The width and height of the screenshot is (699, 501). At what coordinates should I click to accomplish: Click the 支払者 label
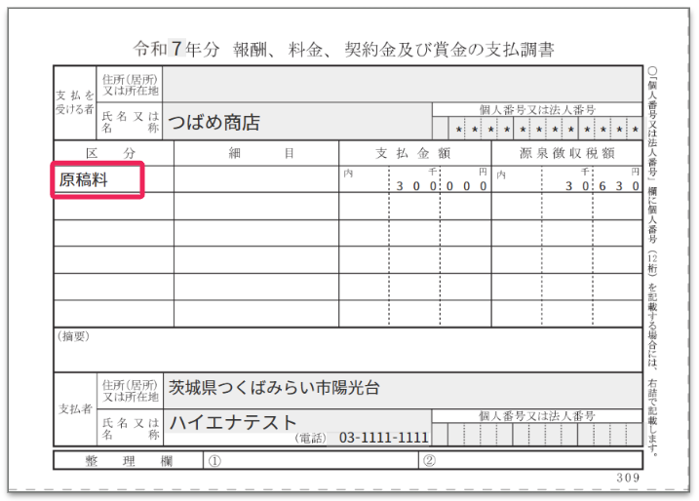click(75, 408)
